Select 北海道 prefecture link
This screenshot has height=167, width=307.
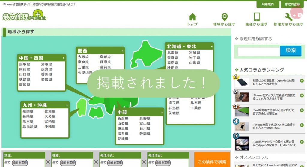click(x=173, y=53)
